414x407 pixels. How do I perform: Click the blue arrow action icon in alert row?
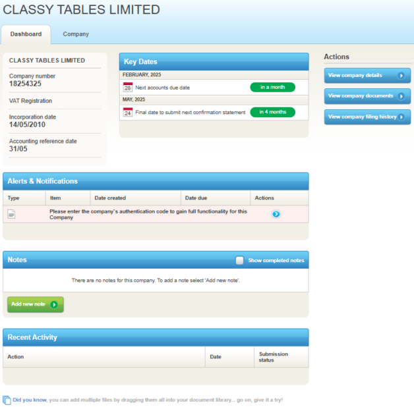(x=276, y=214)
